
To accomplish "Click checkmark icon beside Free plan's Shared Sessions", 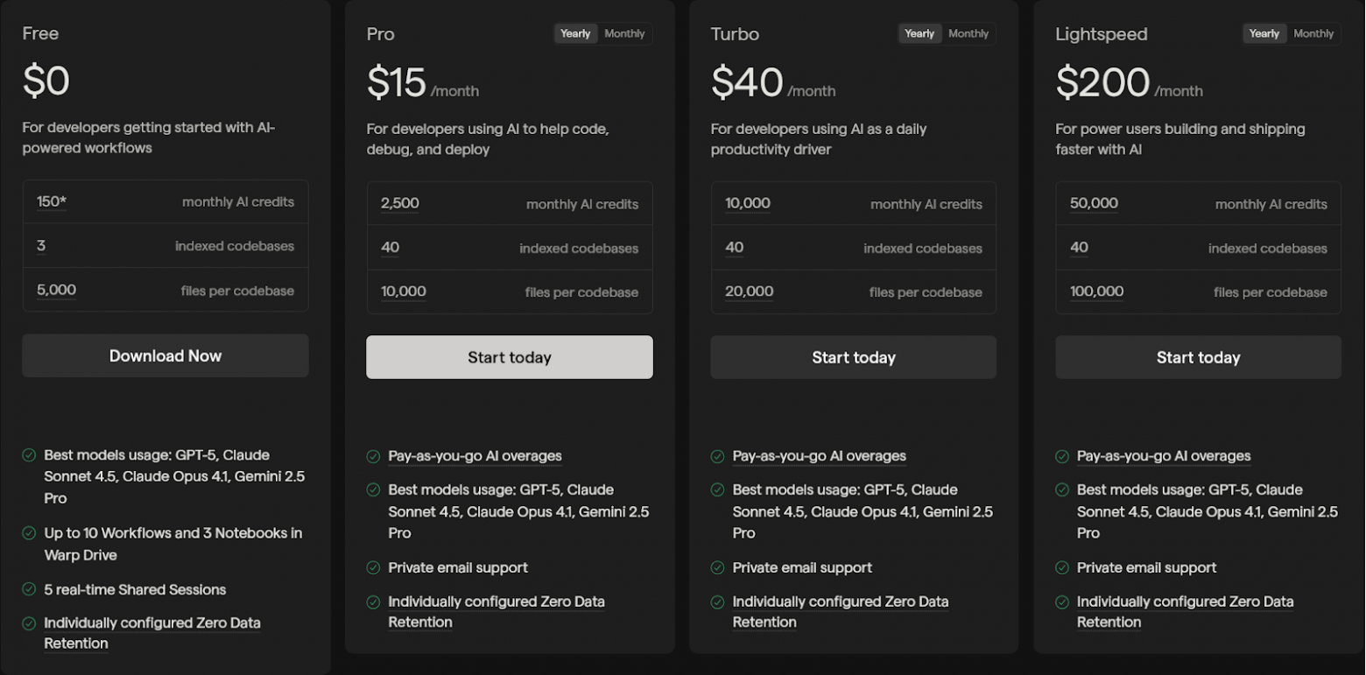I will click(x=29, y=590).
